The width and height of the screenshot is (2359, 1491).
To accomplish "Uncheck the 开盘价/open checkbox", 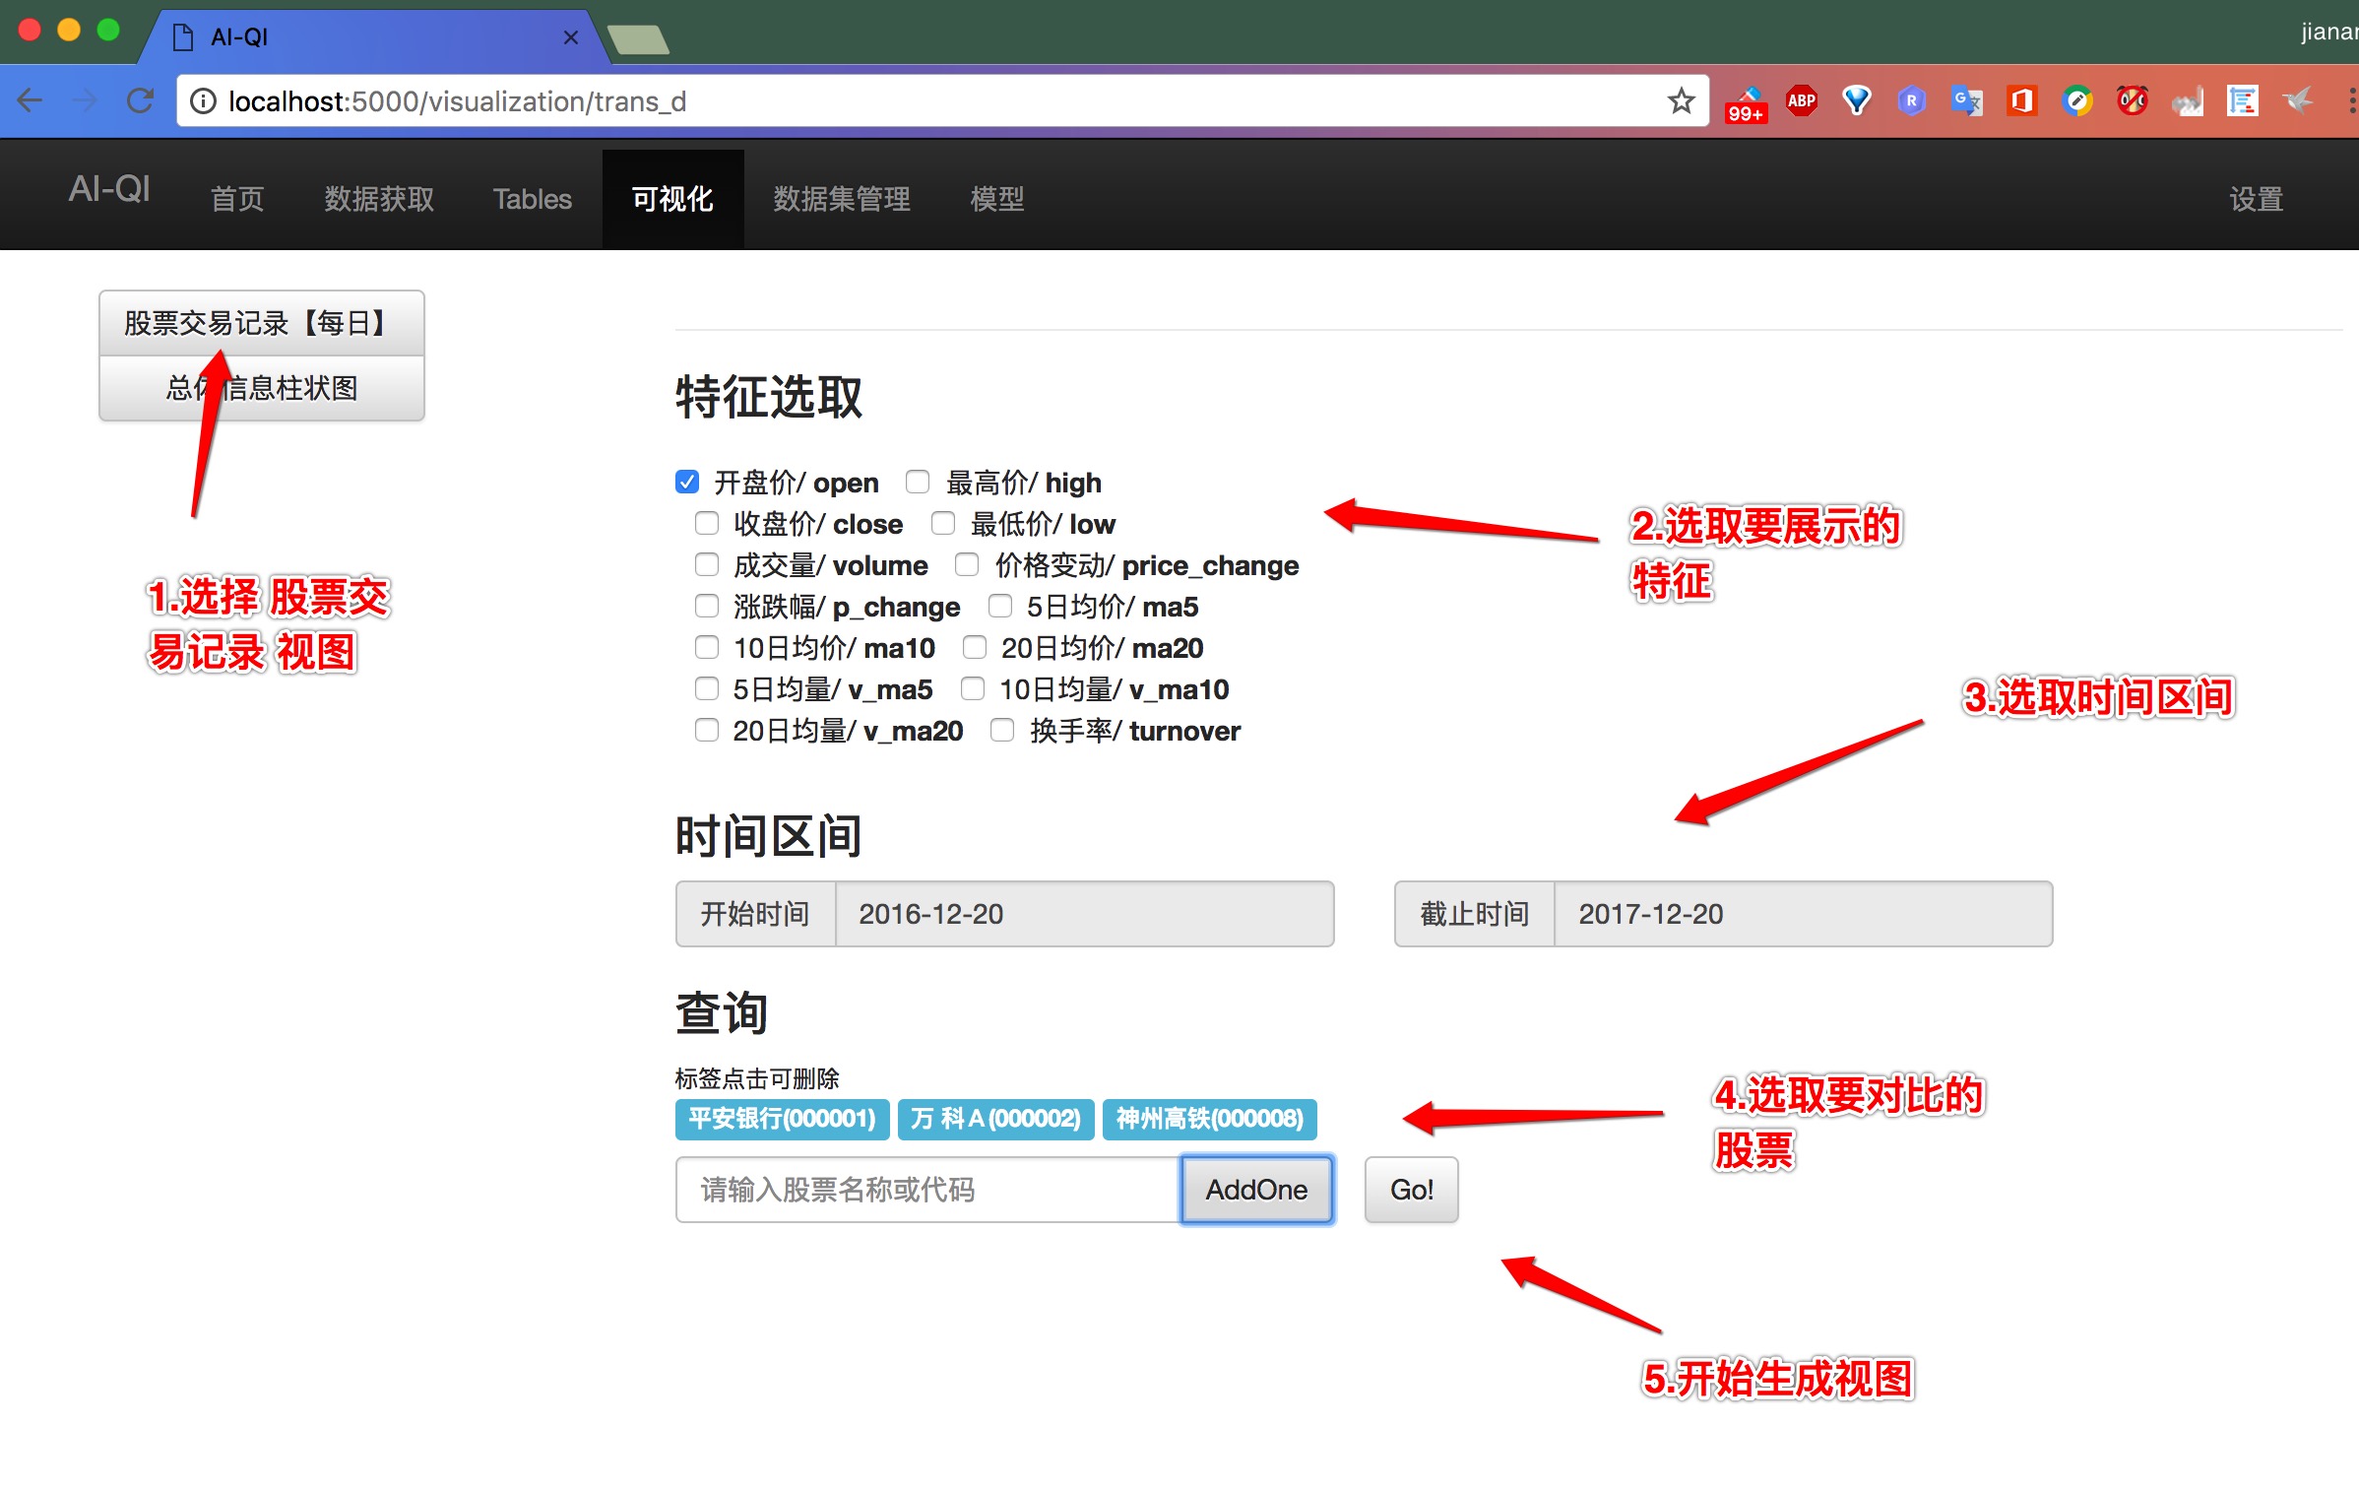I will 687,482.
